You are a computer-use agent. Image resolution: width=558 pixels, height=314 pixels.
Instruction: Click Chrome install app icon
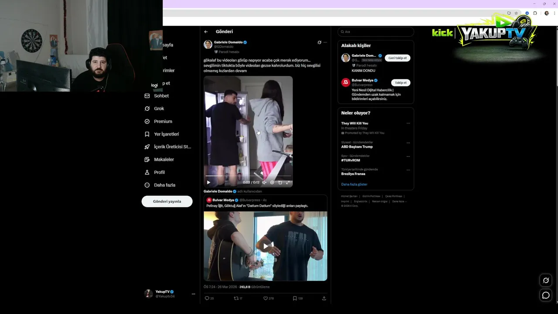(509, 13)
